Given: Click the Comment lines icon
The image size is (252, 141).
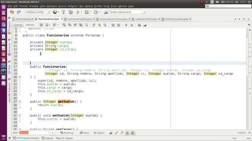Looking at the screenshot, I should 139,25.
